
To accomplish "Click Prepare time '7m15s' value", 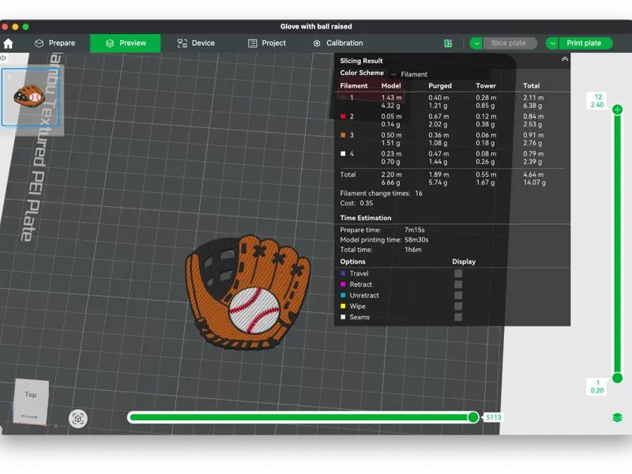I will click(414, 230).
